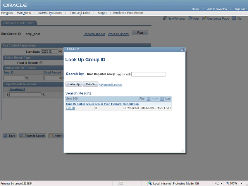Click the Time Reporter Group search field
Viewport: 248px width, 186px height.
(148, 74)
